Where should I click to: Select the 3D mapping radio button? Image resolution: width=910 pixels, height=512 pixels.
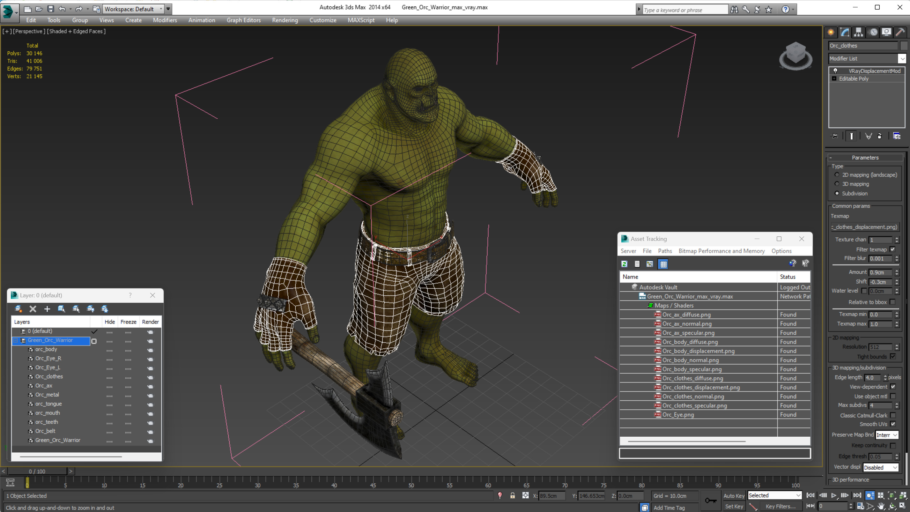(837, 184)
